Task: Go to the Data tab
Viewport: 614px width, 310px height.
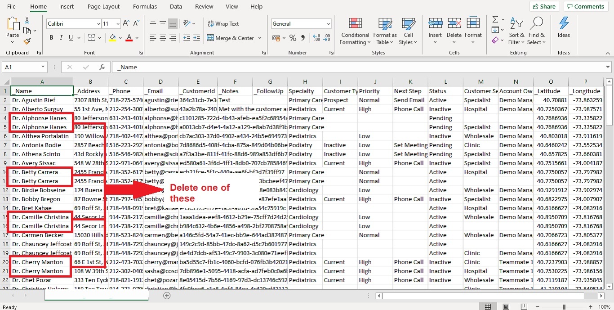Action: (176, 6)
